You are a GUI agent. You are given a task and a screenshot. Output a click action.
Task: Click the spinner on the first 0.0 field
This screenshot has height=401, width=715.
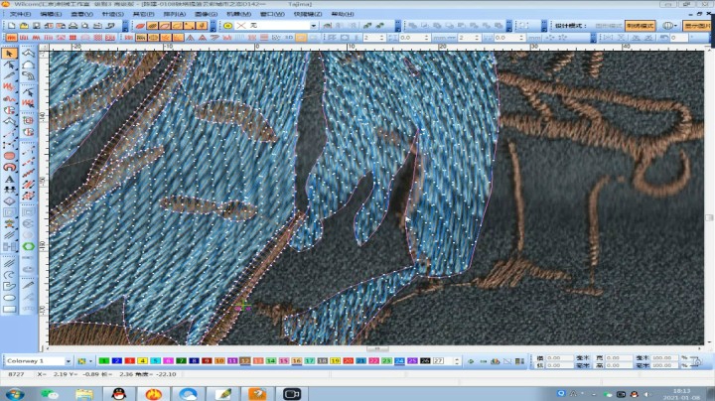pyautogui.click(x=427, y=38)
